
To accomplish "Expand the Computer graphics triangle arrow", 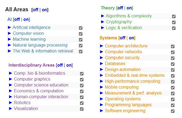I will click(10, 79).
